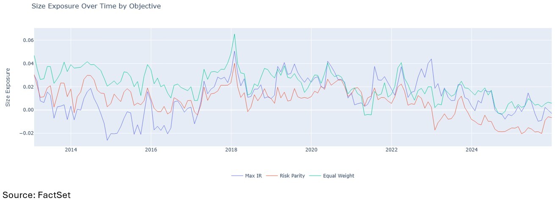Click the chart title 'Size Exposure Over Time by Objective'

point(96,6)
